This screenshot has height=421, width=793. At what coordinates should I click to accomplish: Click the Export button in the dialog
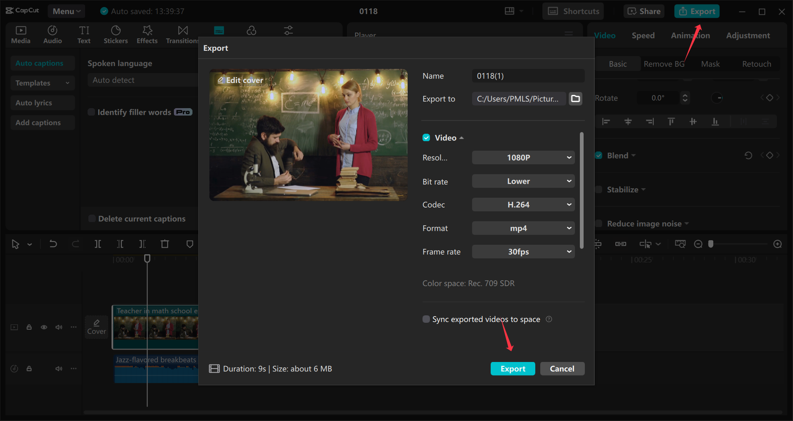pyautogui.click(x=513, y=369)
